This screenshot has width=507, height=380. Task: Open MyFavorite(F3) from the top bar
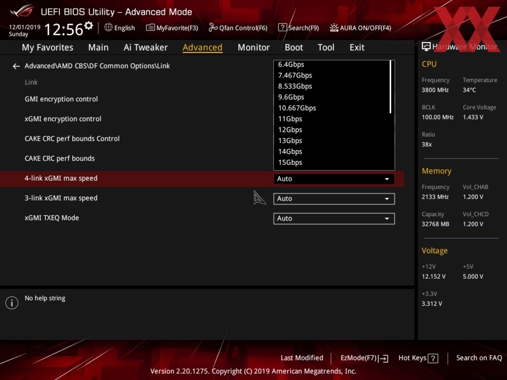coord(177,28)
